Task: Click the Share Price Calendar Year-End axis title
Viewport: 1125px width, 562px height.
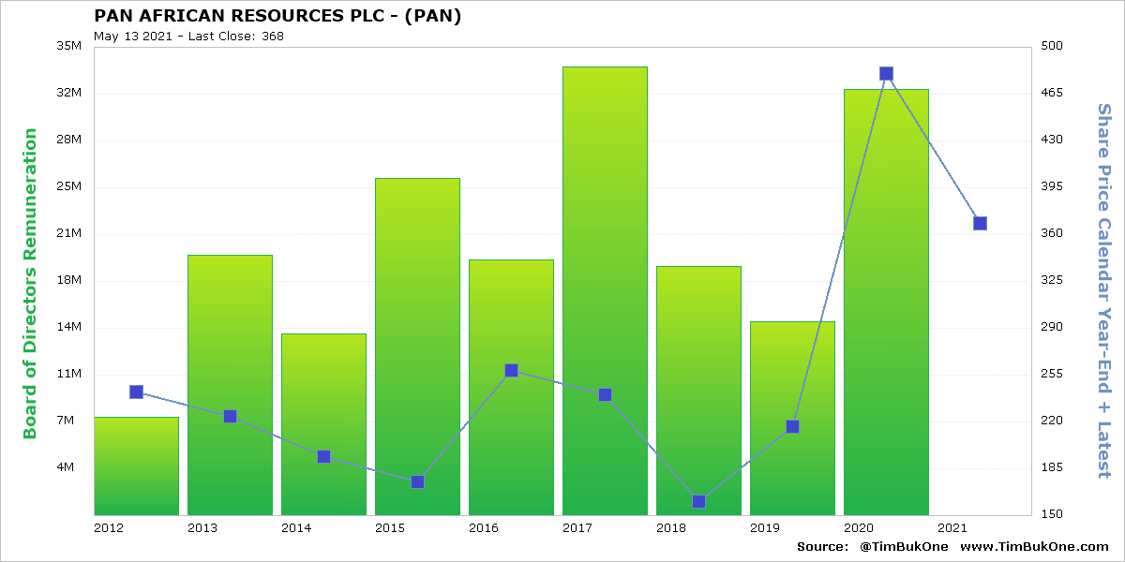Action: [1104, 290]
